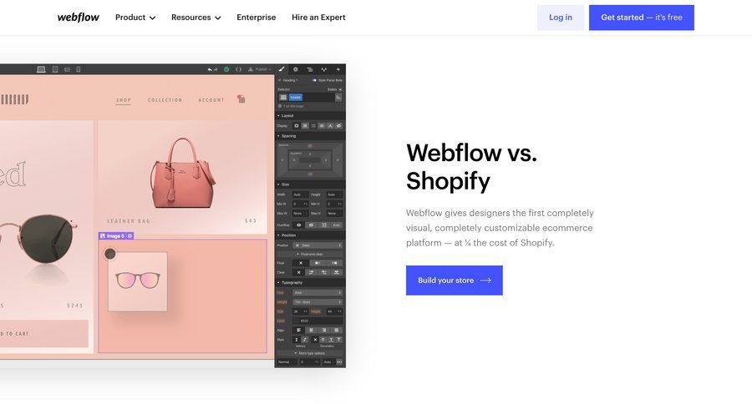Open the Publish button in designer
The width and height of the screenshot is (752, 404).
coord(259,69)
